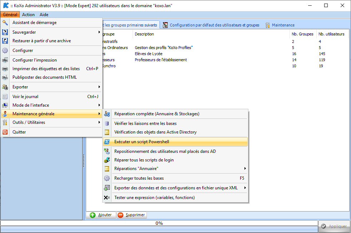Click the users export icon beside Exporter
Viewport: 351px width, 233px height.
(5, 87)
